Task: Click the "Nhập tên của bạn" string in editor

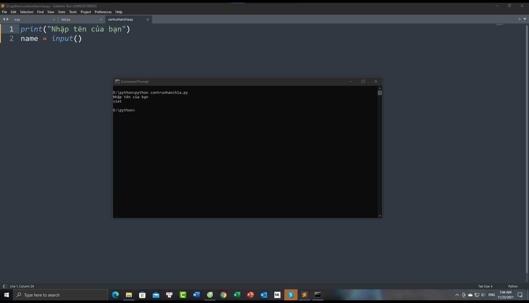Action: pos(86,29)
